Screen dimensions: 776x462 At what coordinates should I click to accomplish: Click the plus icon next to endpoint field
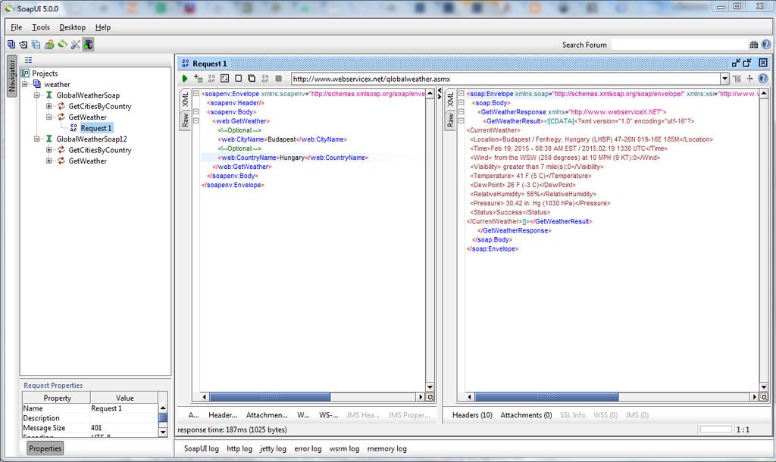click(749, 78)
